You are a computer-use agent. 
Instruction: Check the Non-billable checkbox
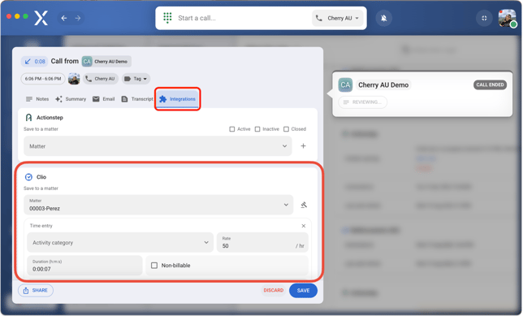[154, 266]
